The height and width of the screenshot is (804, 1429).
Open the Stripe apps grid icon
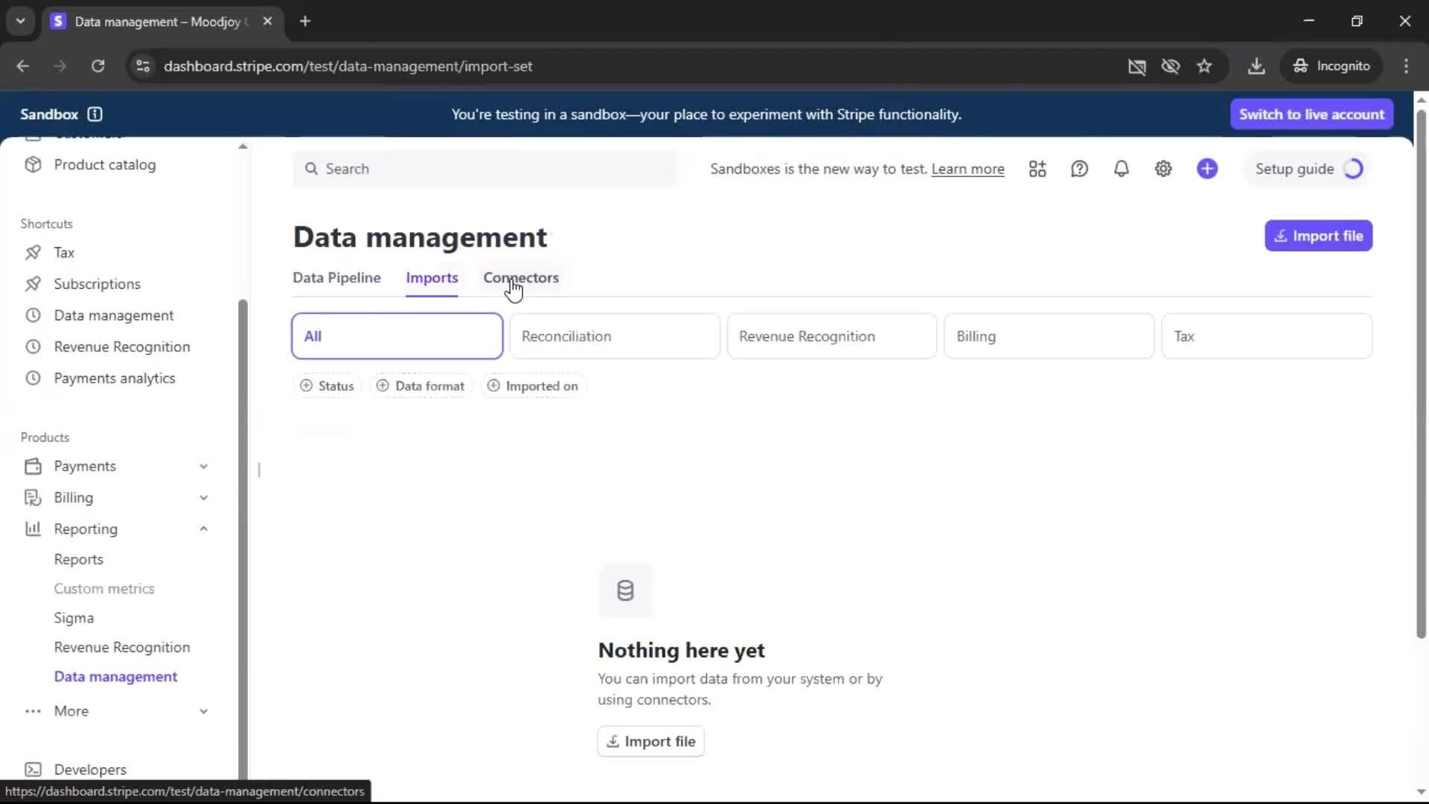tap(1038, 169)
